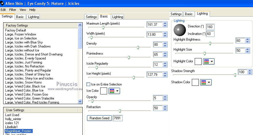Increase Highlight Brightness with up arrow
Viewport: 253px width, 135px height.
[248, 39]
